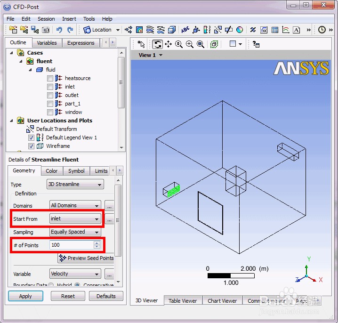Insert a Particle Track

161,30
